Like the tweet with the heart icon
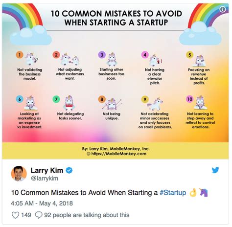The height and width of the screenshot is (227, 232). (16, 215)
